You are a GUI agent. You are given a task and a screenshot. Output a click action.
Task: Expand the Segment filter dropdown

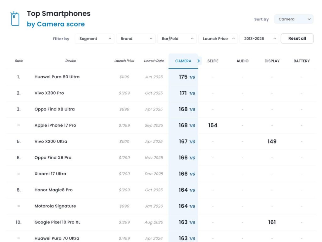(x=94, y=39)
